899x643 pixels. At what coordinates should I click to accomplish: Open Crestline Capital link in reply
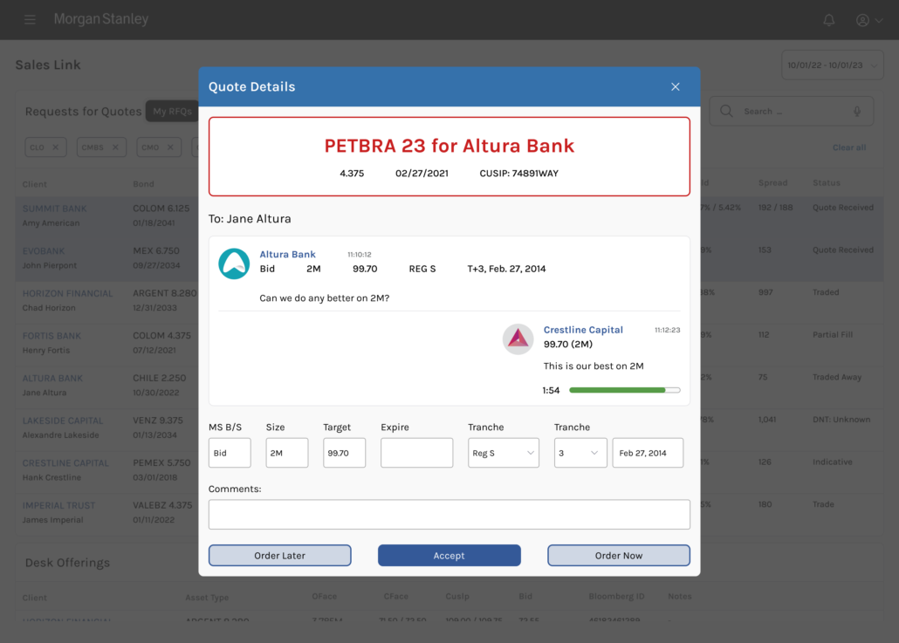pyautogui.click(x=583, y=330)
